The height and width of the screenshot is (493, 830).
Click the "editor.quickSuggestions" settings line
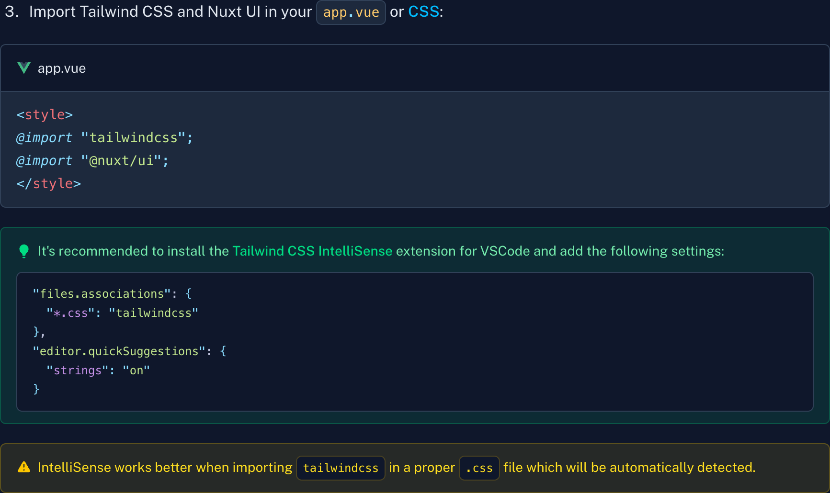point(129,351)
